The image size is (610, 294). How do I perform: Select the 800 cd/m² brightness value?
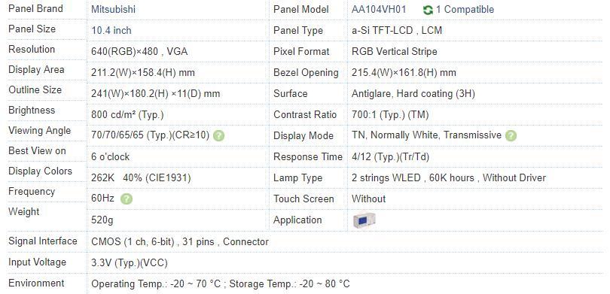pyautogui.click(x=127, y=115)
